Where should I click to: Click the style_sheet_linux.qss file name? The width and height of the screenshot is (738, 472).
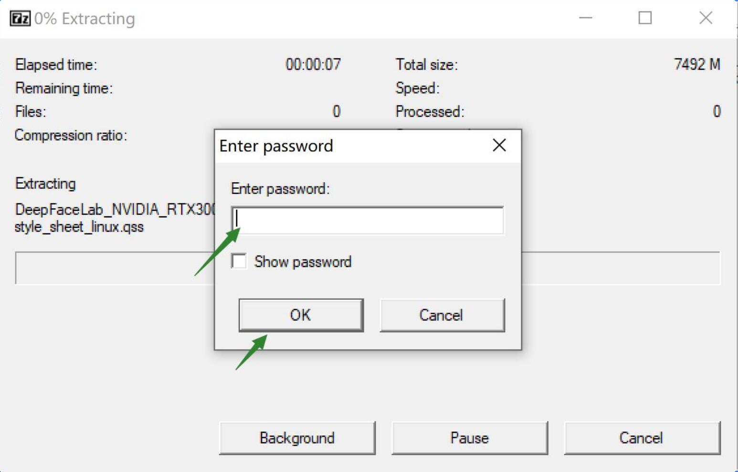pos(79,226)
